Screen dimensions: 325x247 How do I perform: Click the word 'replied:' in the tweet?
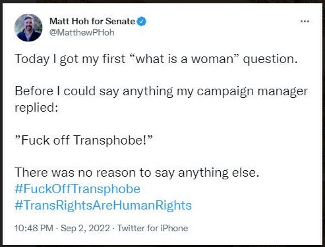[36, 108]
